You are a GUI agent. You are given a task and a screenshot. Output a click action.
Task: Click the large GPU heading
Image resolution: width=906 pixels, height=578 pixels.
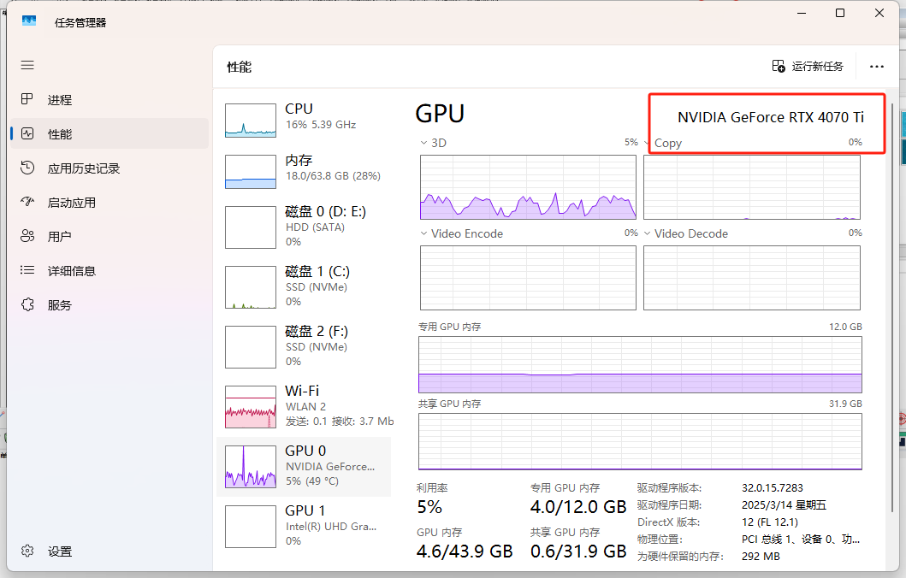tap(440, 114)
